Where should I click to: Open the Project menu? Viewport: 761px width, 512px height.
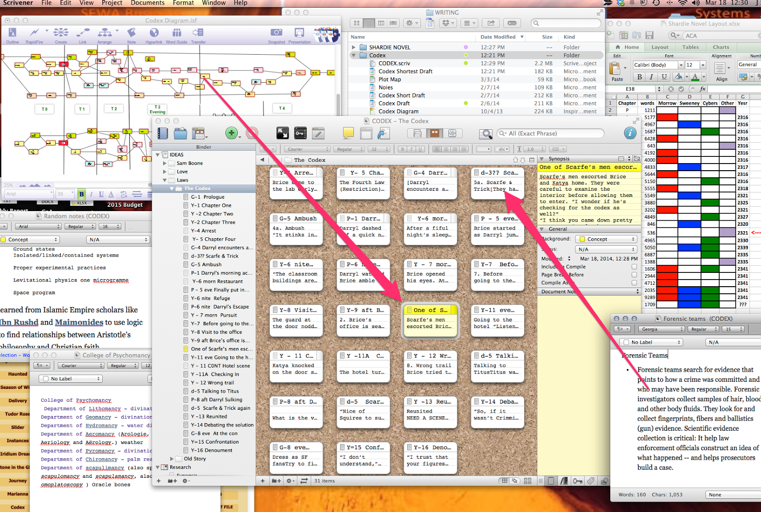click(x=112, y=3)
